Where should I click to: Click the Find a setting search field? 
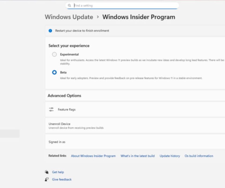[122, 6]
